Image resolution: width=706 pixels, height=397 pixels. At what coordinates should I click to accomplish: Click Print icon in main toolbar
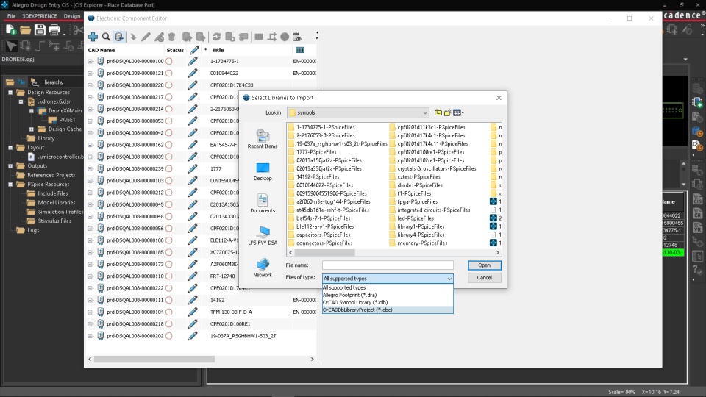(54, 30)
